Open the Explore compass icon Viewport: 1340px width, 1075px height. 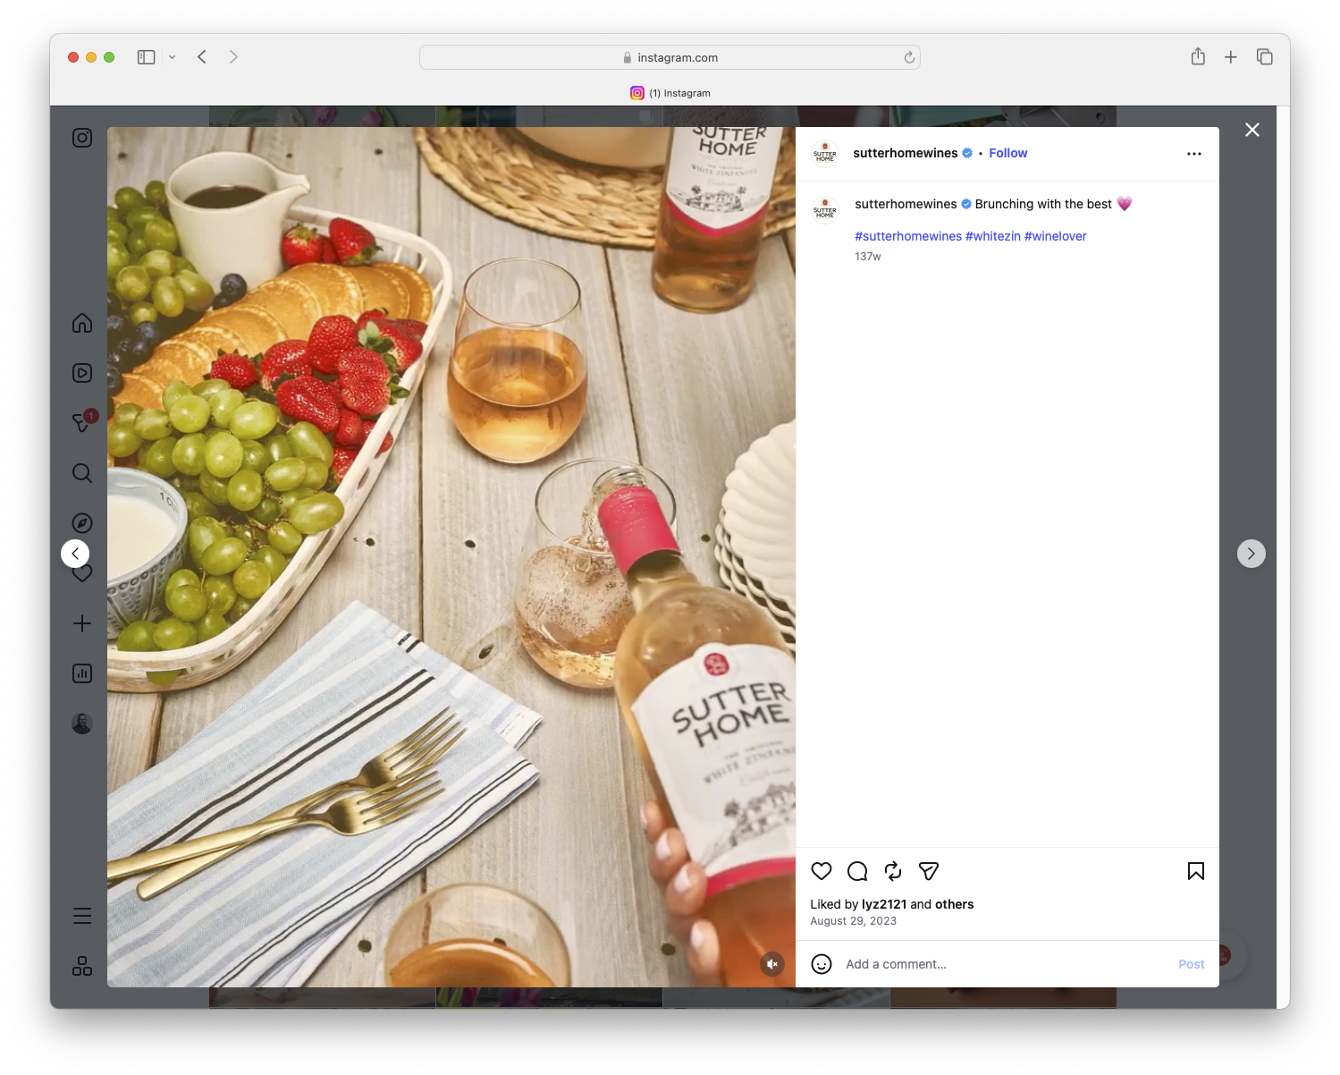point(81,523)
